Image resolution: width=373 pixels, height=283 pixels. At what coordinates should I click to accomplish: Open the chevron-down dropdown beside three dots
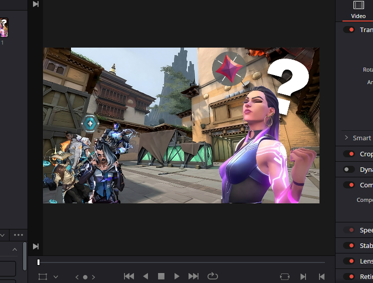pos(2,235)
